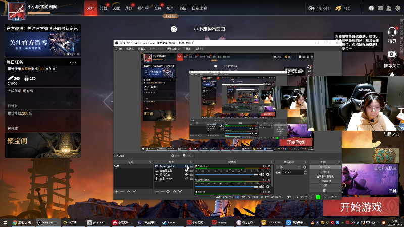Toggle visibility of the display capture source

tap(186, 171)
